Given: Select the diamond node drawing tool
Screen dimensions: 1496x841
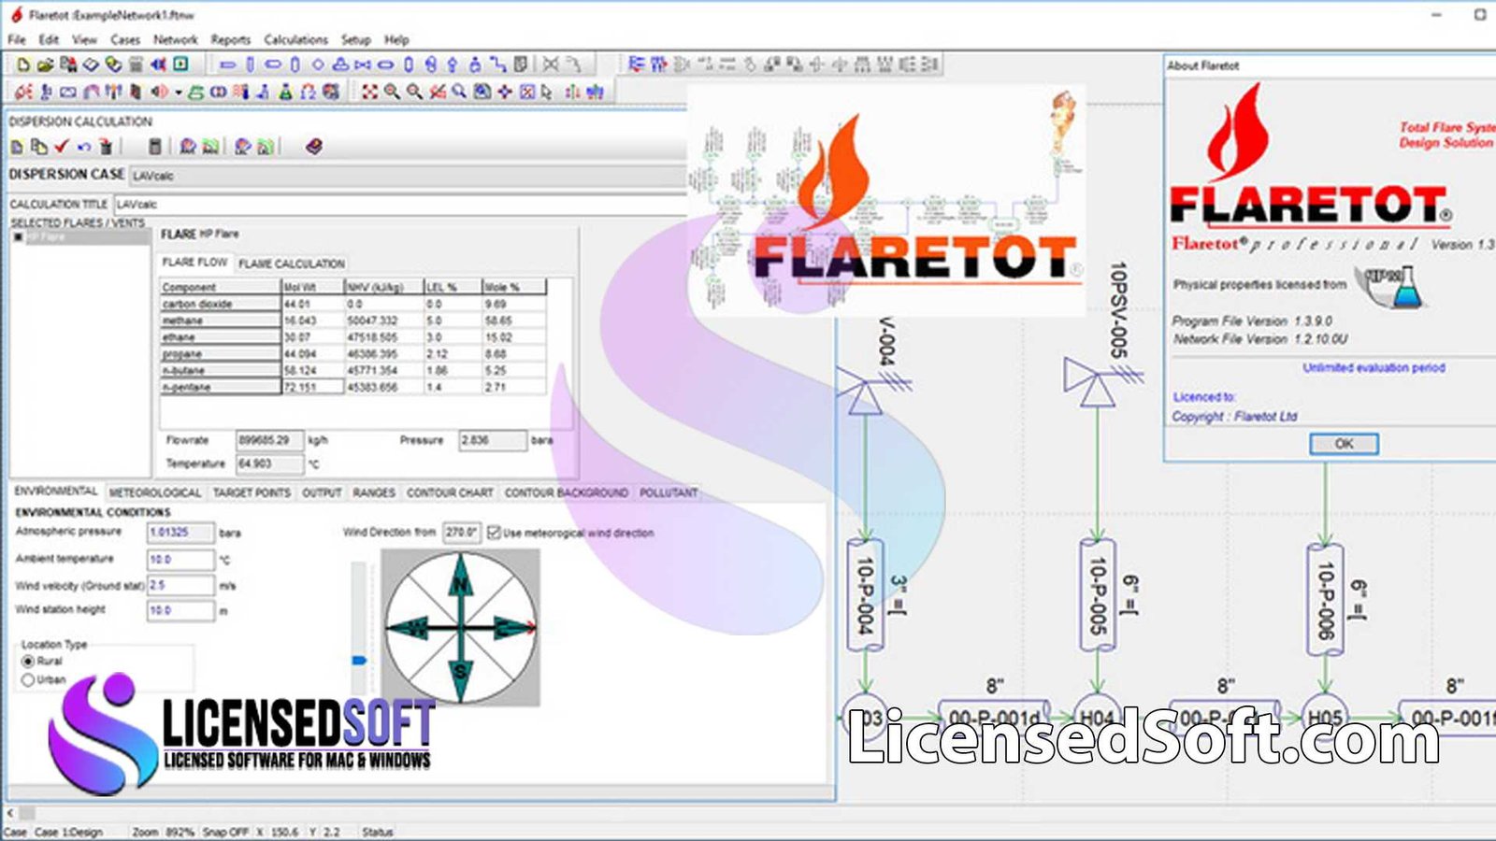Looking at the screenshot, I should tap(318, 64).
